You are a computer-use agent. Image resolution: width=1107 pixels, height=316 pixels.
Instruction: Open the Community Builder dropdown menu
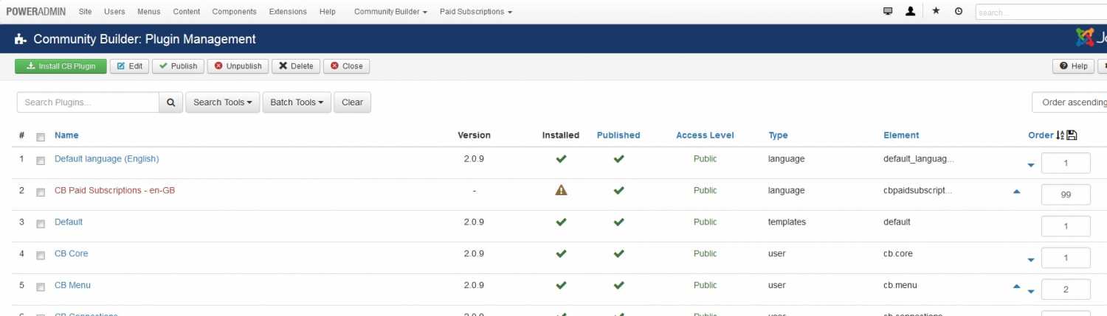(x=390, y=12)
